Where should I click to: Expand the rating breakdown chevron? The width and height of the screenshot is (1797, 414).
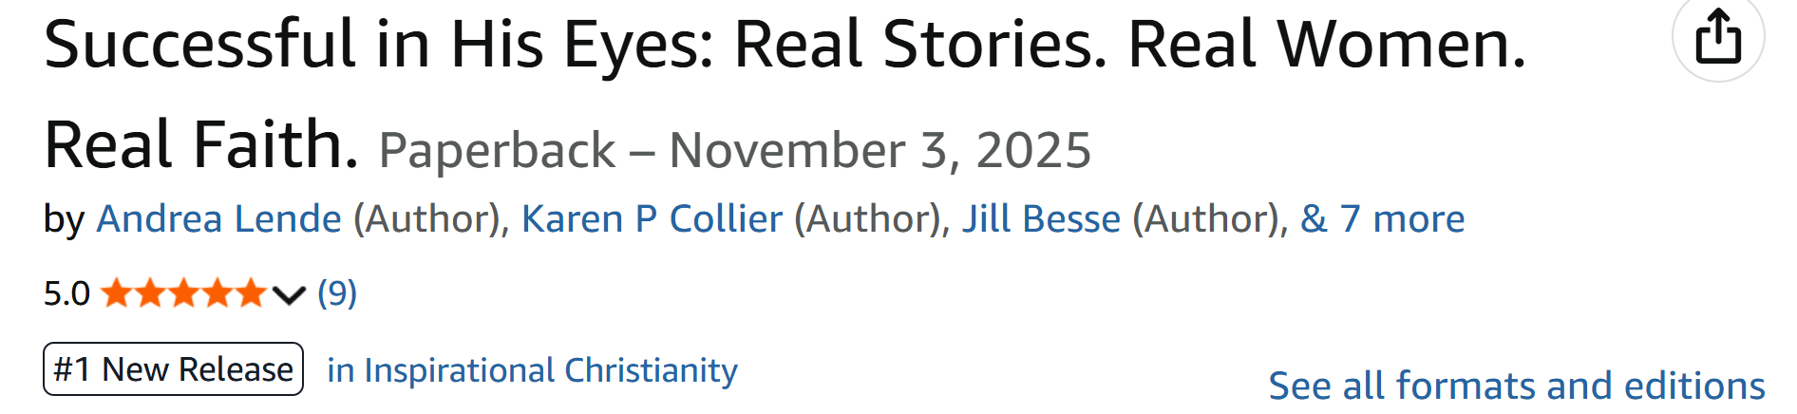[288, 295]
